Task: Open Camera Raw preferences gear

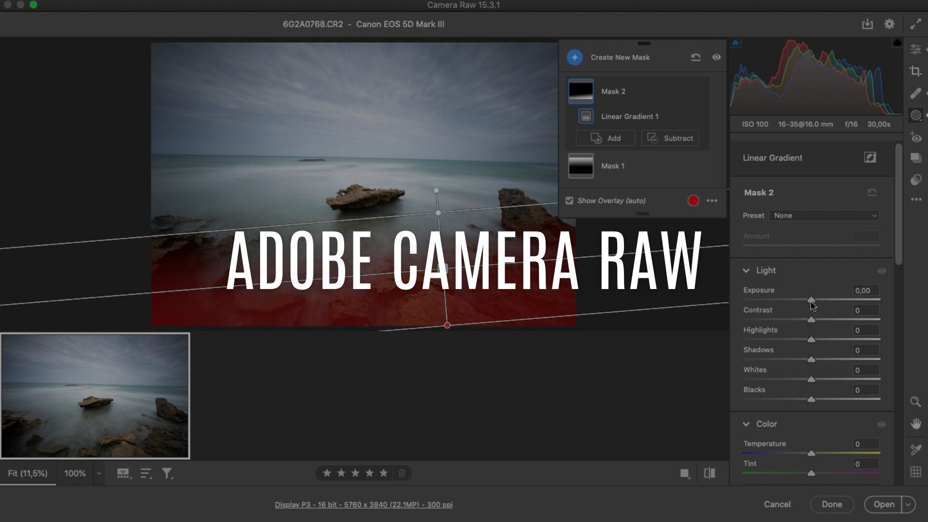Action: point(889,24)
